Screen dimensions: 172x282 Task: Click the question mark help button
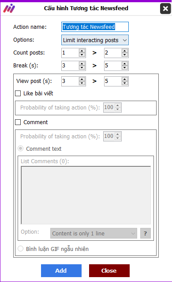(x=146, y=233)
